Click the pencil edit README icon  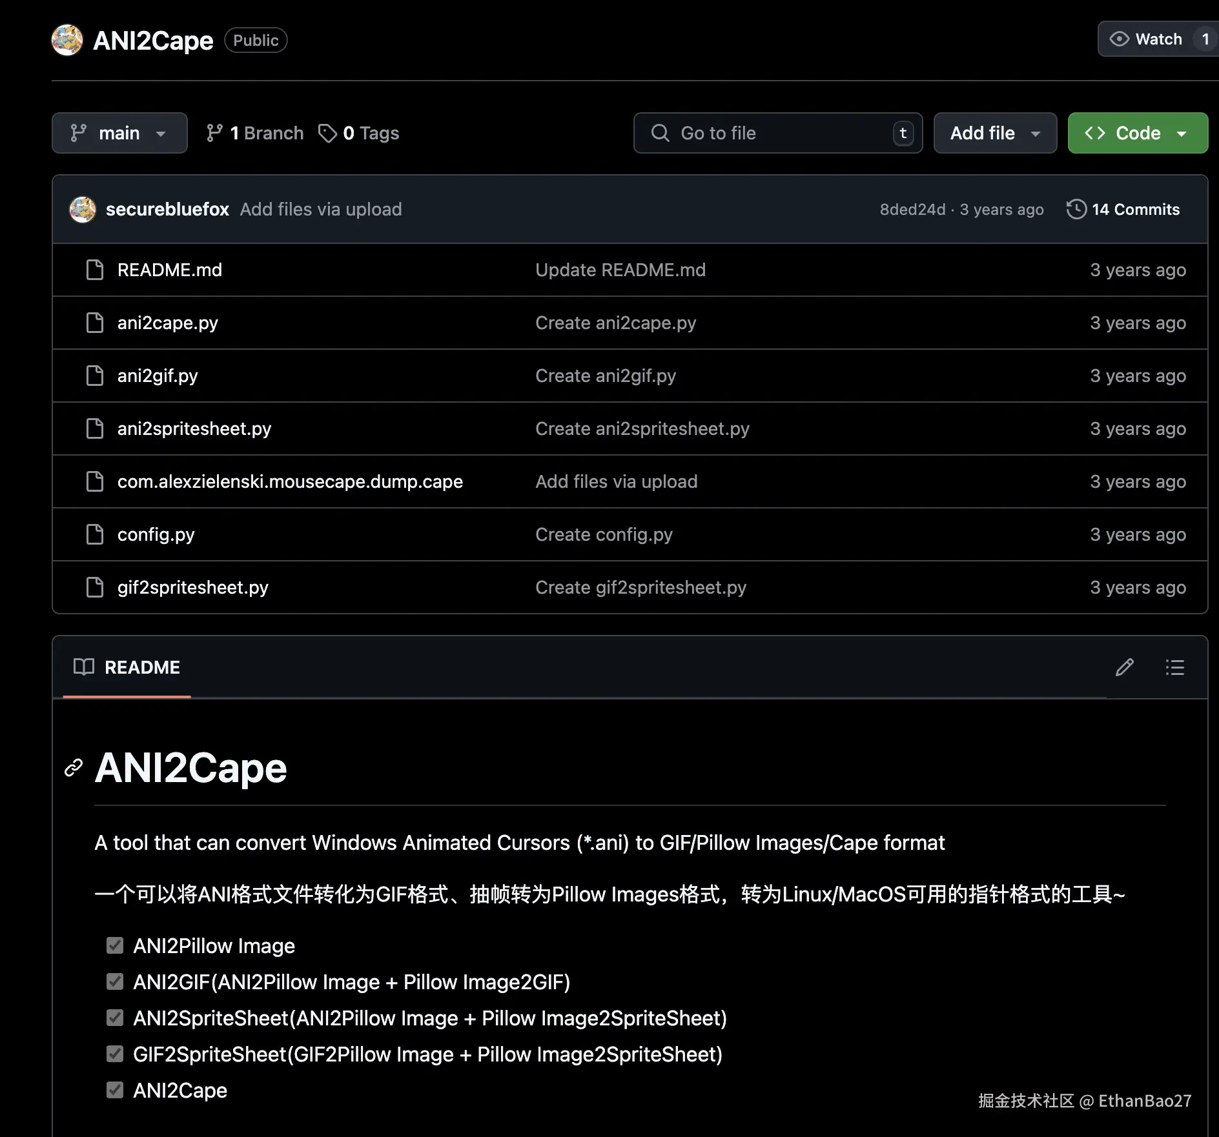(x=1124, y=667)
